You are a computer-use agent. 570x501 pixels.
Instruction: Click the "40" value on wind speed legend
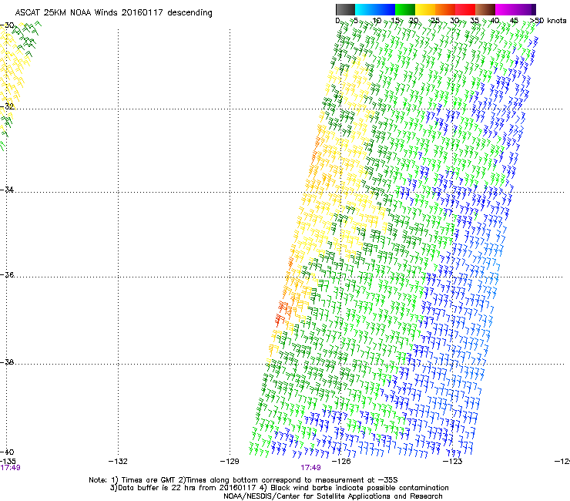[495, 21]
